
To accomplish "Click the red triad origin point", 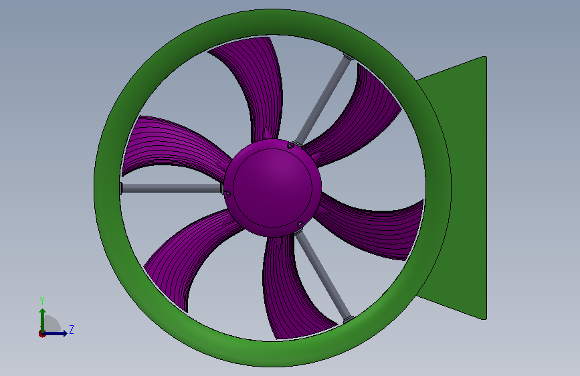I will [41, 334].
